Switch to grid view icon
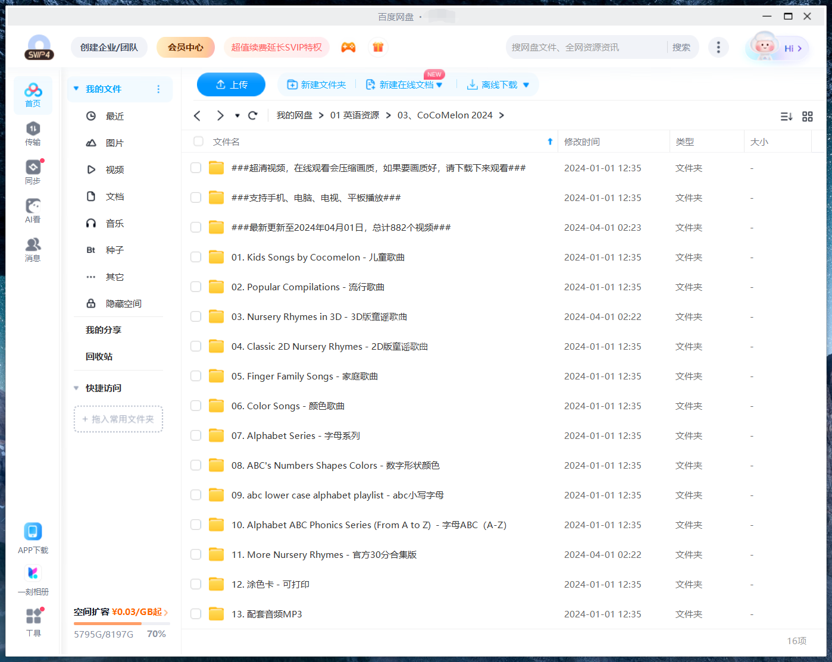 pyautogui.click(x=807, y=117)
